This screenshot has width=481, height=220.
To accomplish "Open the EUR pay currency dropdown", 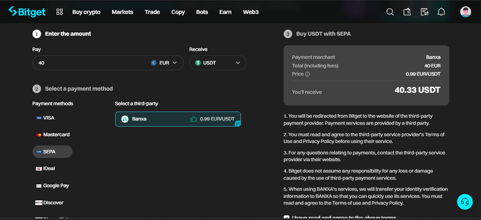I will (164, 63).
